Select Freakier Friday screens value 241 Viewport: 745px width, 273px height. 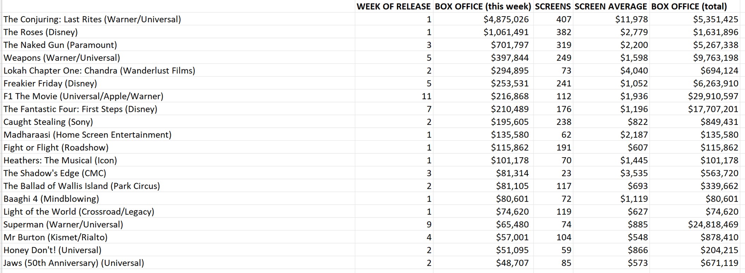tap(564, 83)
